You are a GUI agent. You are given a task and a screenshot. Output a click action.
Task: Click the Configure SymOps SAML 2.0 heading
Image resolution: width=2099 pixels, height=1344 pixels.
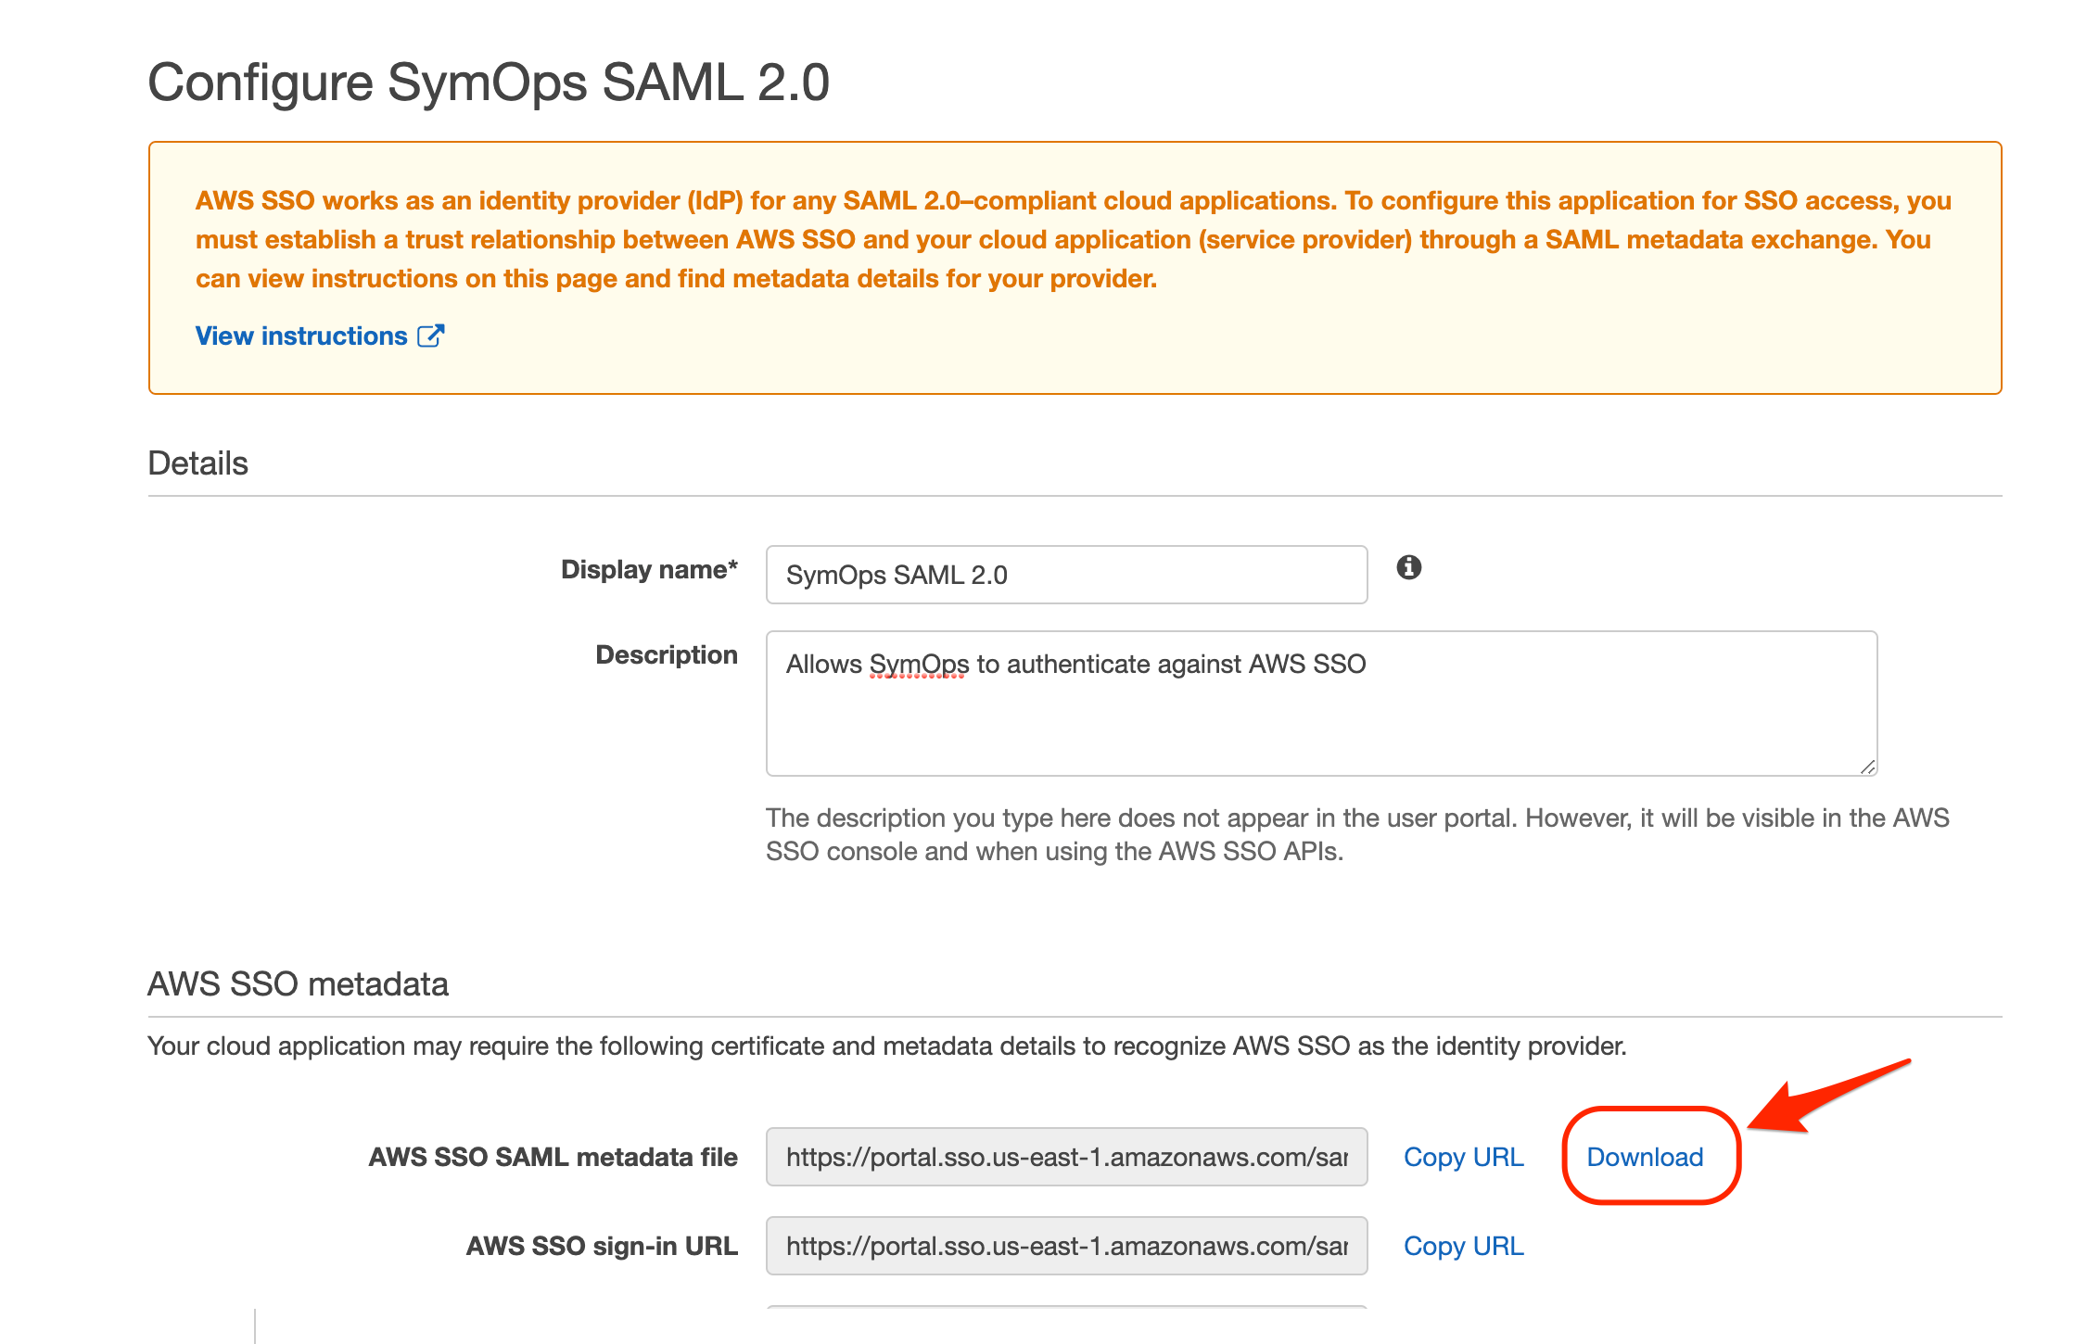(489, 82)
